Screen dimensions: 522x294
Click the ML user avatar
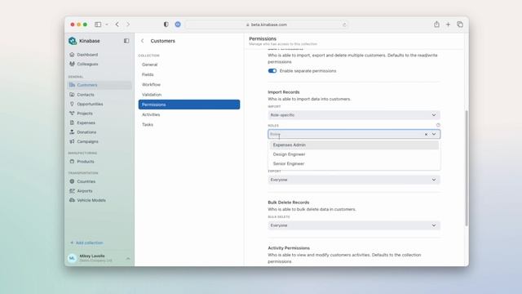click(72, 258)
